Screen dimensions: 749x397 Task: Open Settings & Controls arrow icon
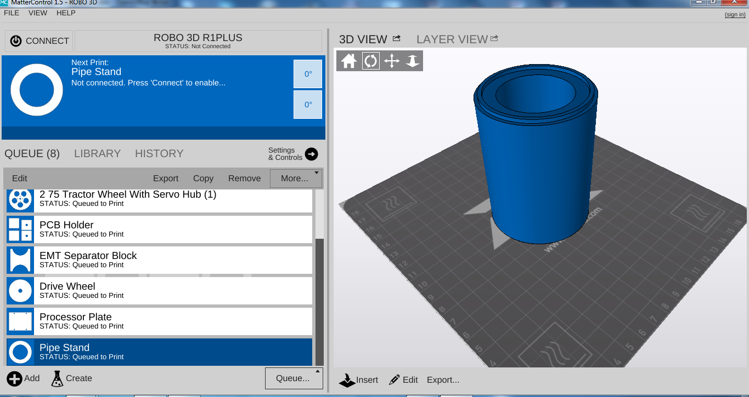point(311,154)
